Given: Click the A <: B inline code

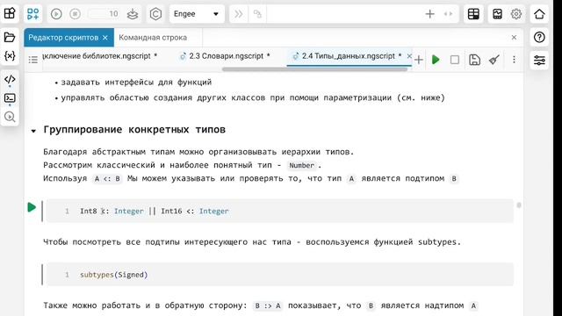Looking at the screenshot, I should pos(107,179).
